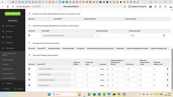Click the browser page reload icon
Screen dimensions: 173x97
[x=13, y=6]
